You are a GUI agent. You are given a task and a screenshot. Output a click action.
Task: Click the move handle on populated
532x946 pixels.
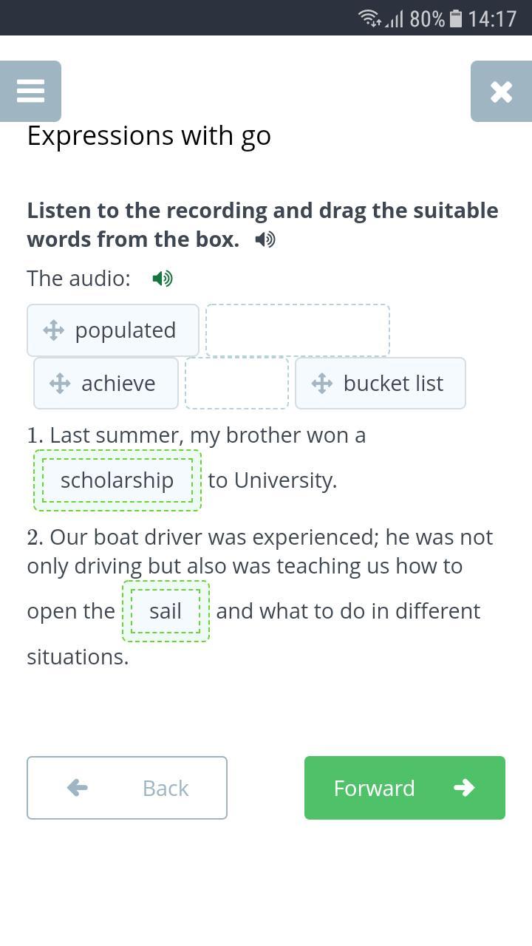[x=54, y=330]
